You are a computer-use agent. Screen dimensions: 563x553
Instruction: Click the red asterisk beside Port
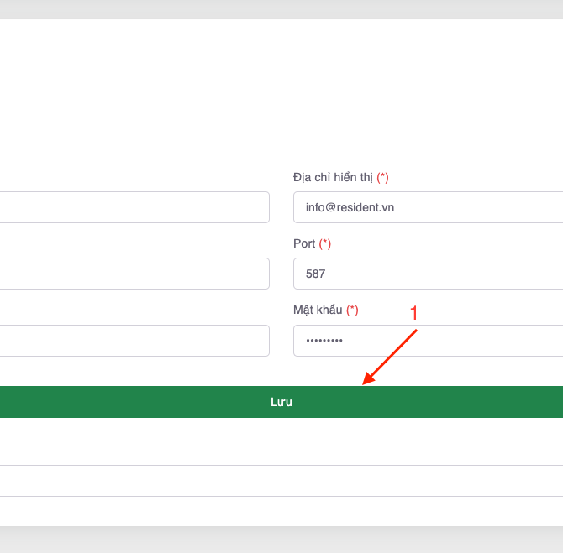[324, 243]
